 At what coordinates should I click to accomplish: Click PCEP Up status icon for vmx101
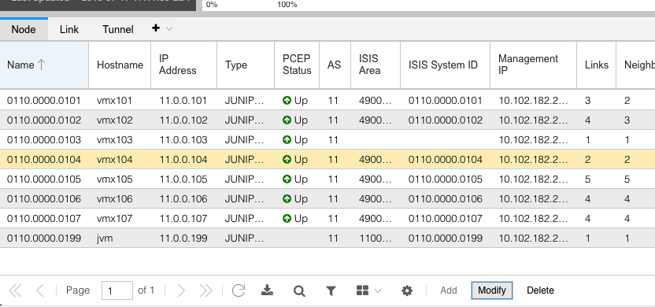(x=287, y=100)
